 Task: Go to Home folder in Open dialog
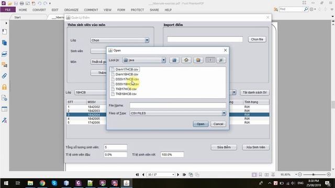(186, 60)
